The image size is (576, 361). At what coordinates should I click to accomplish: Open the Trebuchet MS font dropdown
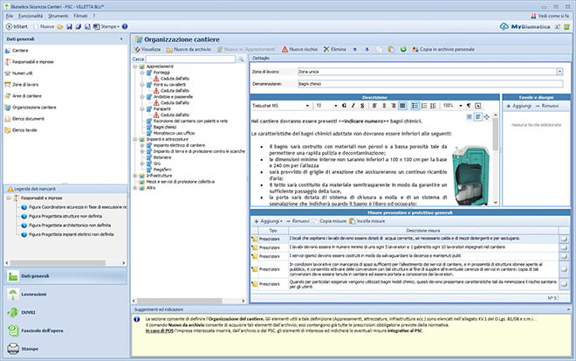(x=305, y=104)
